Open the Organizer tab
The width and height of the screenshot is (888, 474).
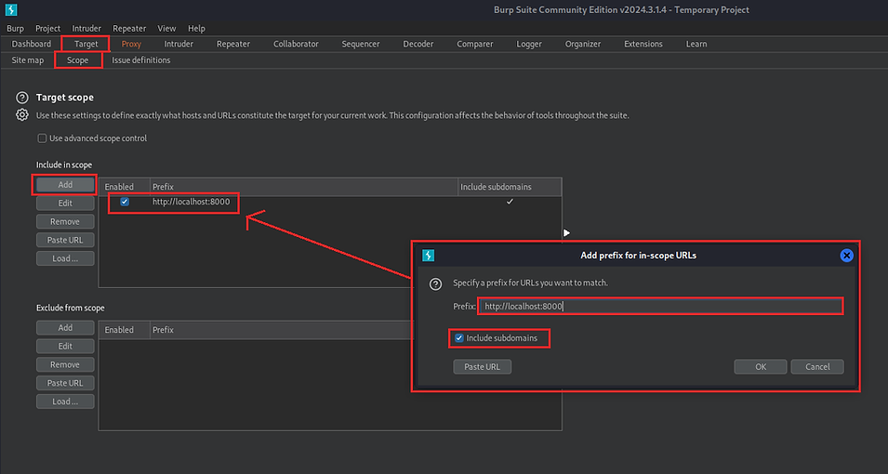[583, 44]
